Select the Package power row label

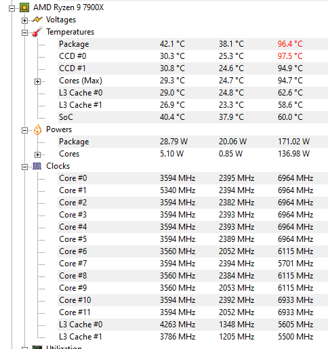[x=74, y=142]
